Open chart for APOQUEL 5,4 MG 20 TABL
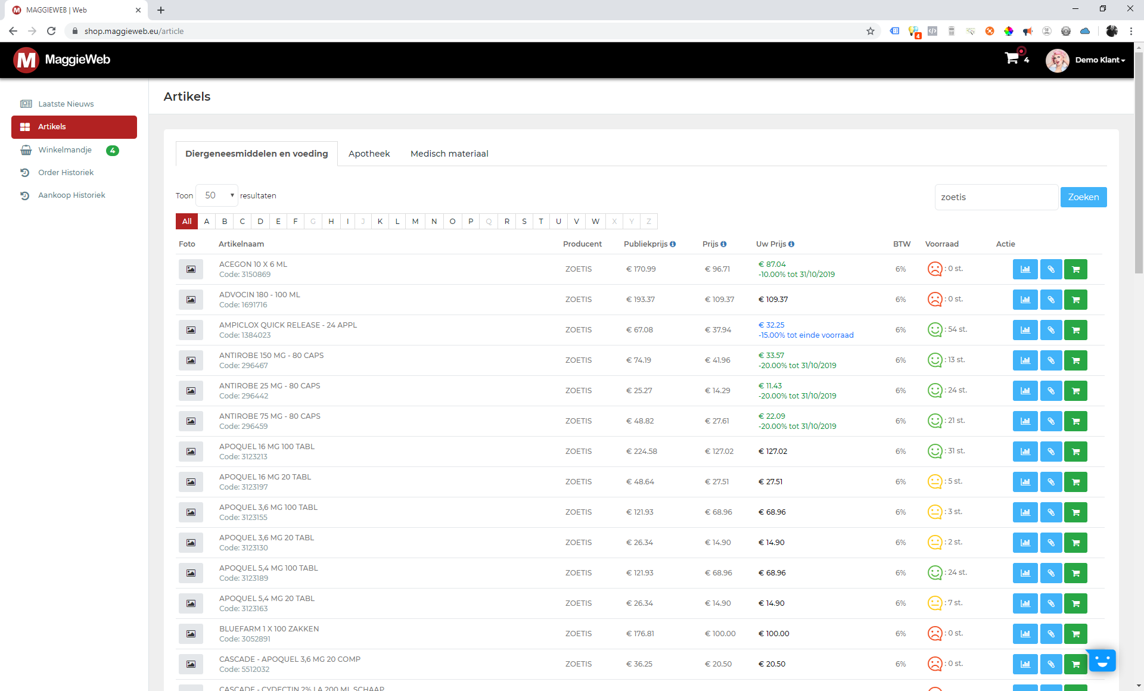Screen dimensions: 1144x691 tap(1025, 603)
